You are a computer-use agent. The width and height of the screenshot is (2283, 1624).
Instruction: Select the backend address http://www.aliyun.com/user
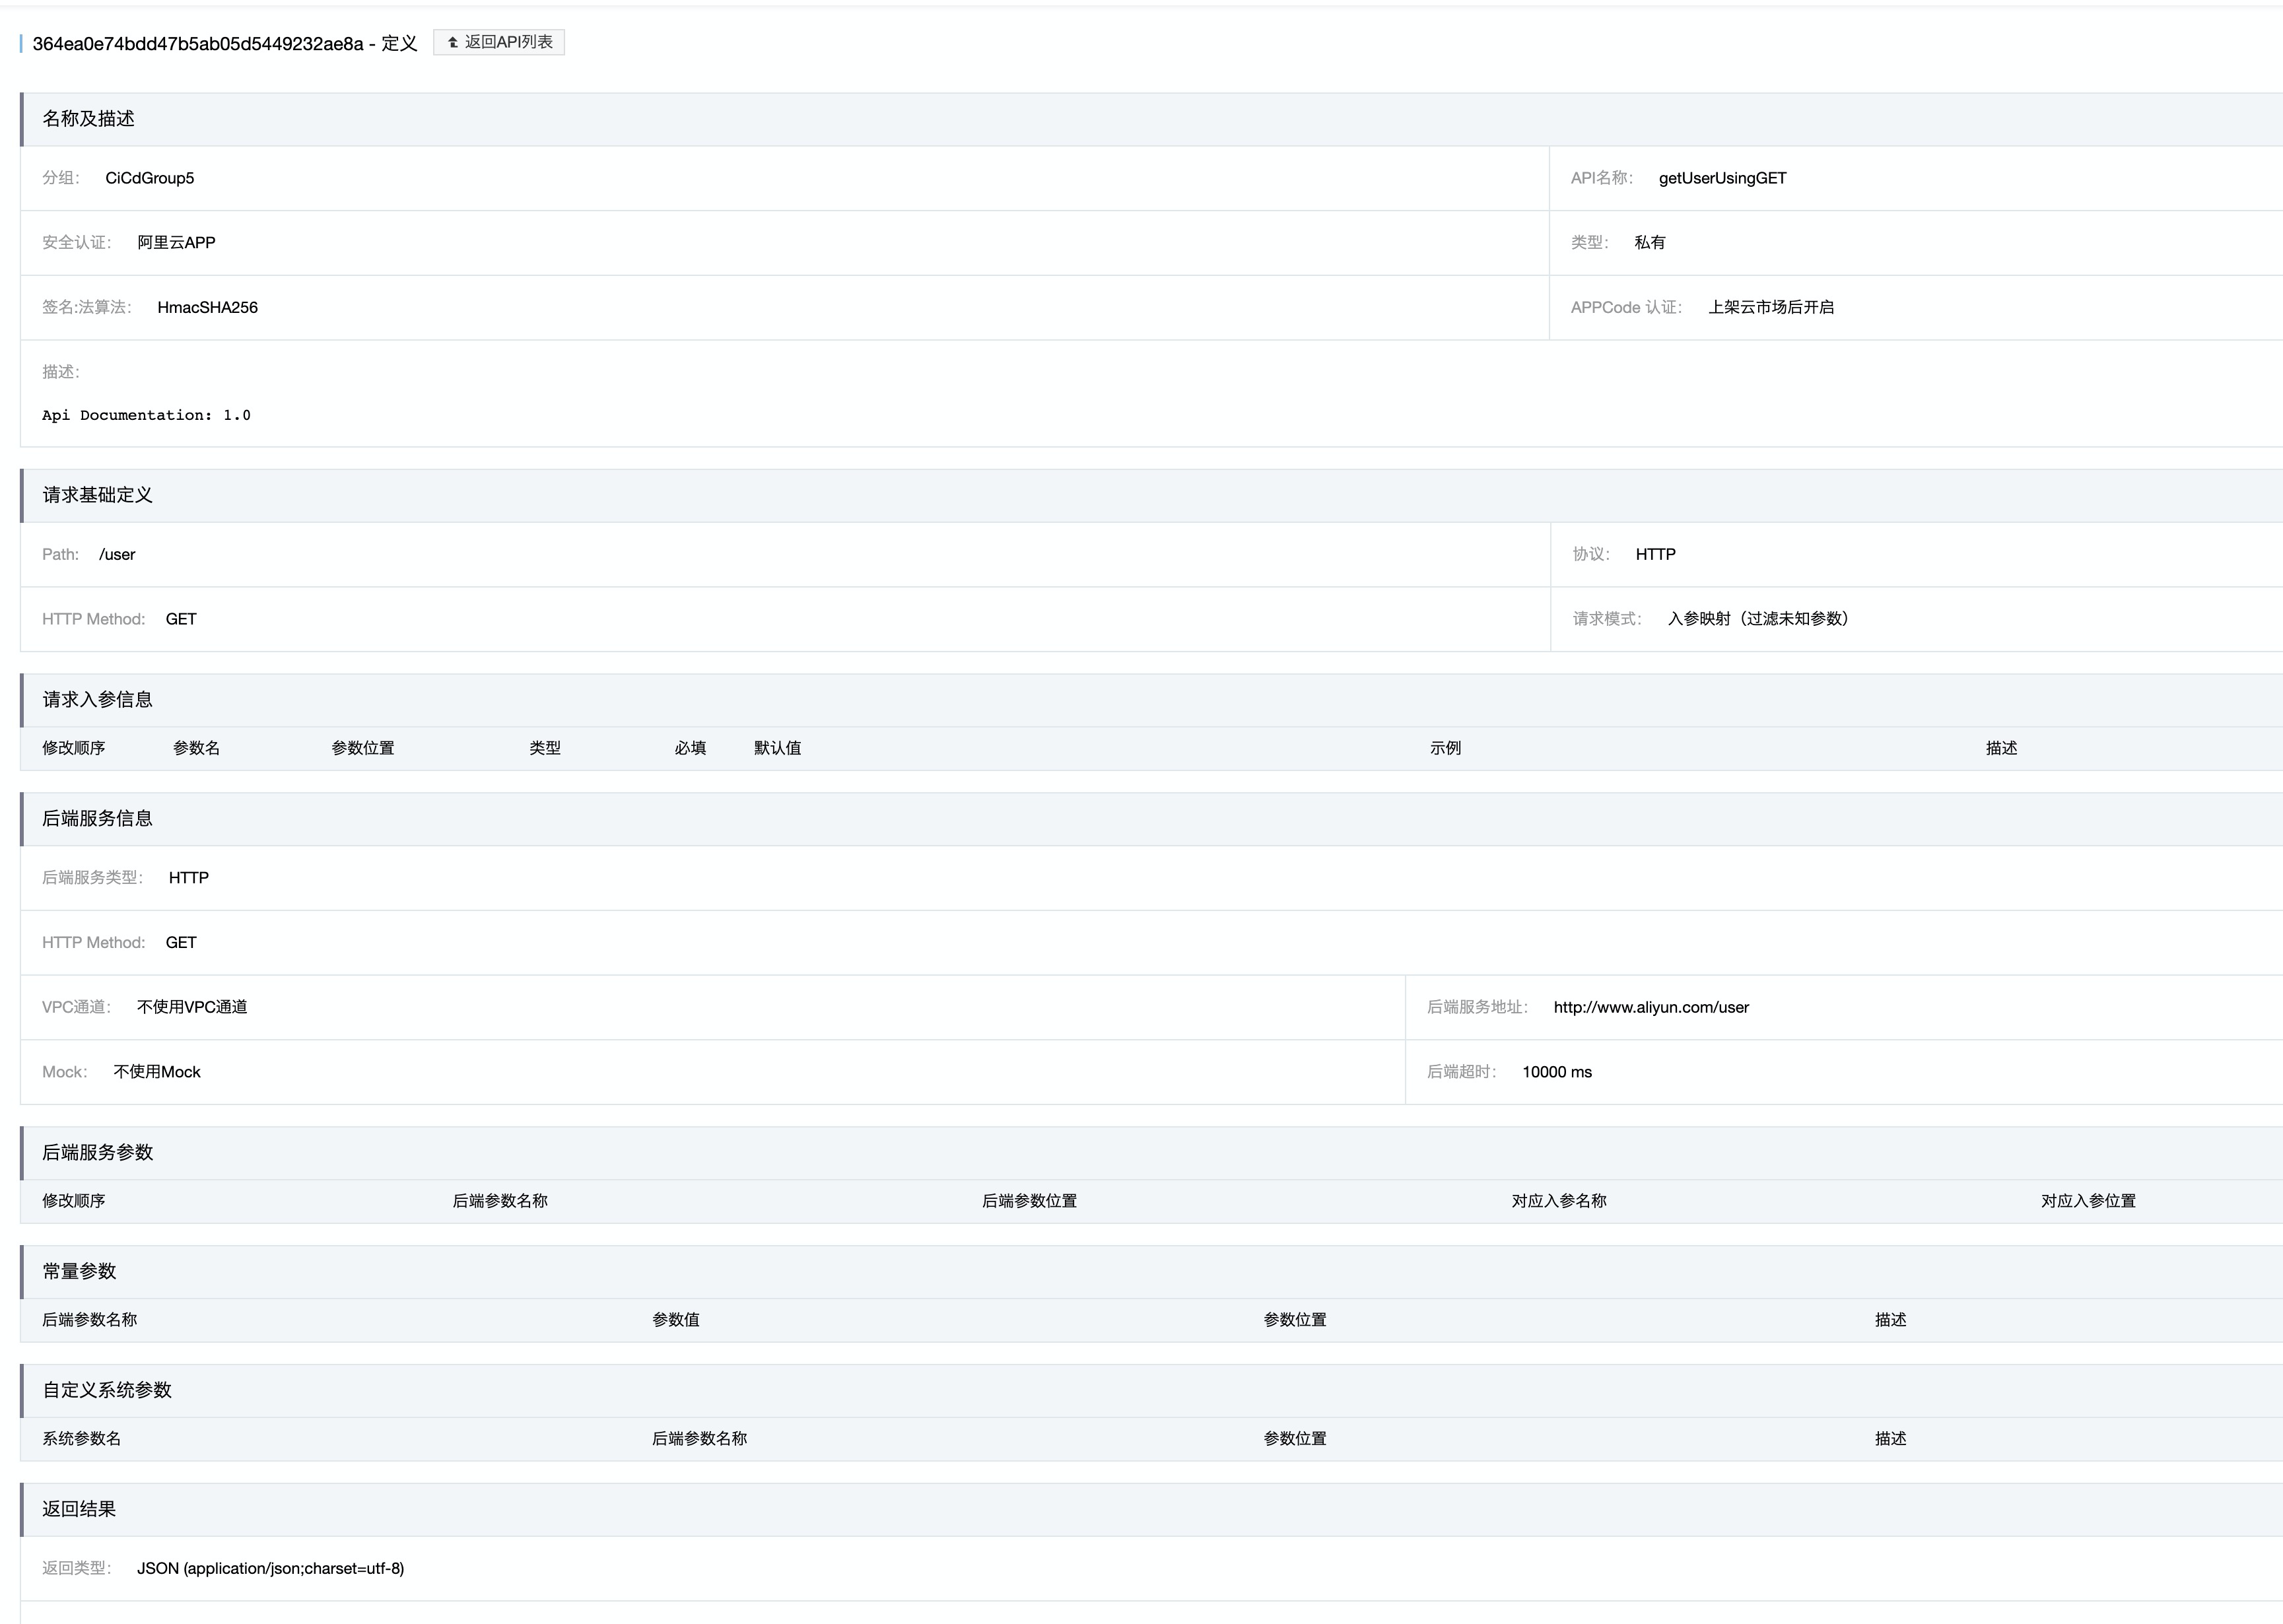1651,1007
